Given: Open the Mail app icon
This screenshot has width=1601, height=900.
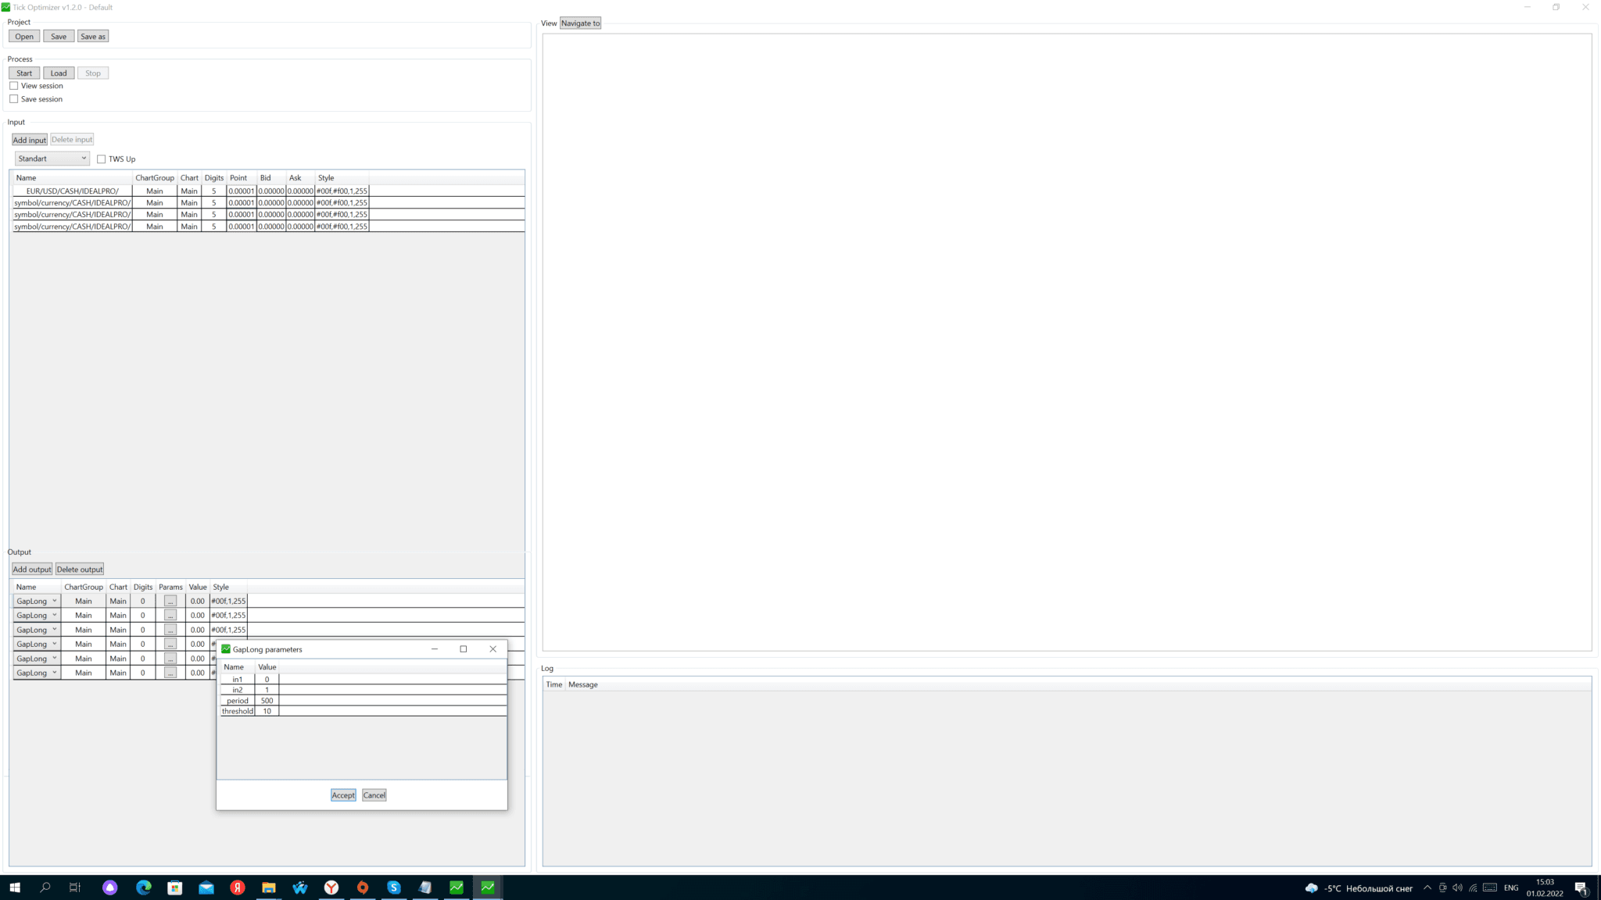Looking at the screenshot, I should click(x=206, y=887).
